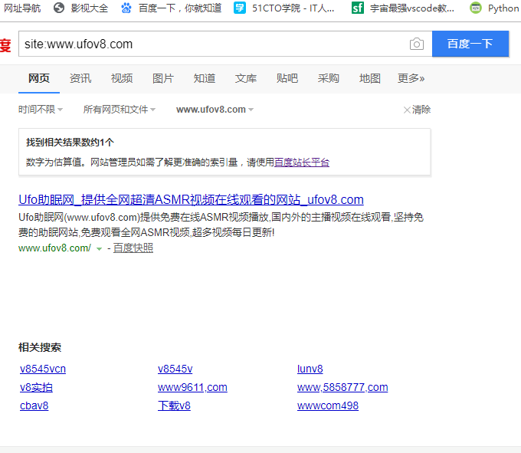Click related search www,5858777,com
This screenshot has height=453, width=521.
(342, 388)
